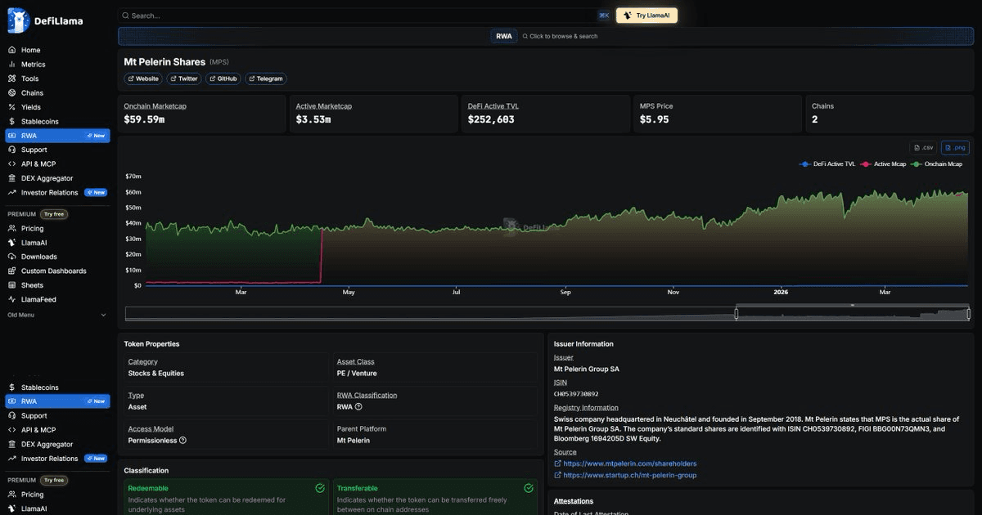Image resolution: width=982 pixels, height=515 pixels.
Task: Toggle Onchain Mcap legend series
Action: coord(937,164)
